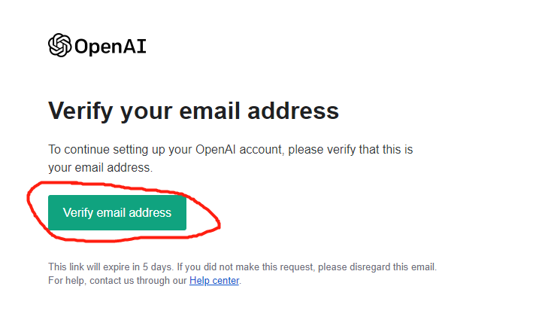
Task: Click the phrase please disregard this email
Action: [x=377, y=267]
